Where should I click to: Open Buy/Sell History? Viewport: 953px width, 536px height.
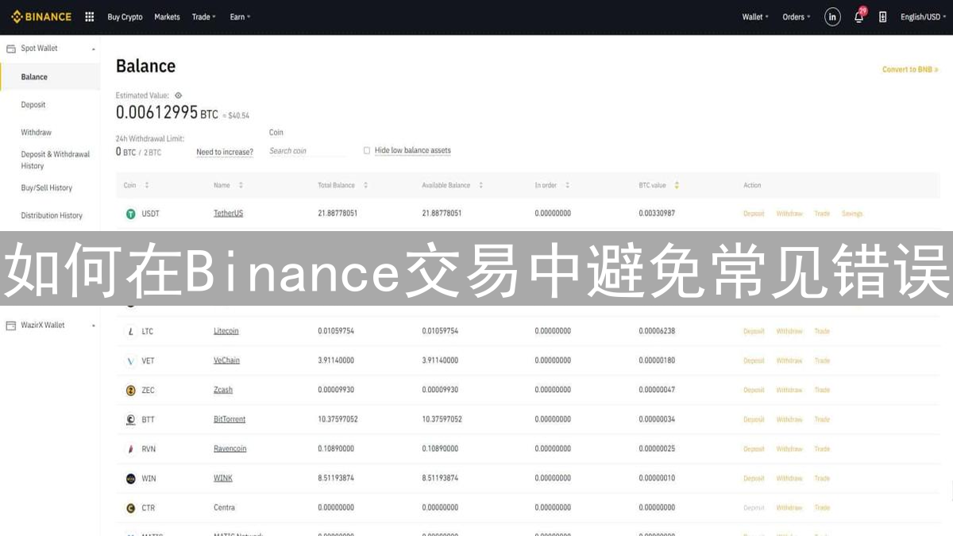coord(46,188)
